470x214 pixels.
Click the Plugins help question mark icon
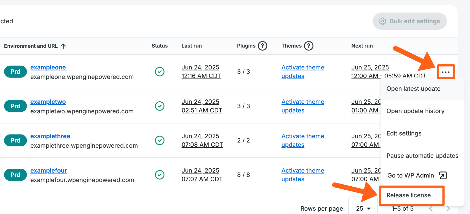click(262, 46)
